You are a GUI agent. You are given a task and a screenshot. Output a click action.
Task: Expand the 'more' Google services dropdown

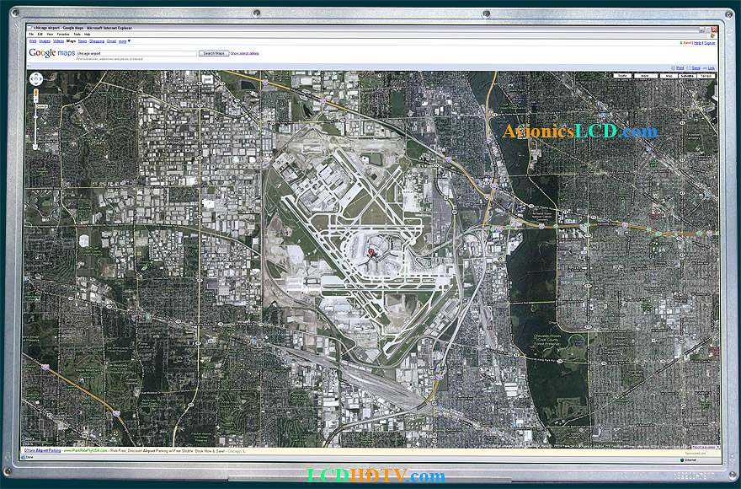tap(124, 40)
